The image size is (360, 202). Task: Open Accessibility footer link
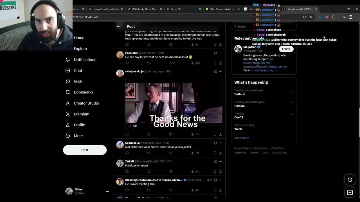pyautogui.click(x=240, y=153)
